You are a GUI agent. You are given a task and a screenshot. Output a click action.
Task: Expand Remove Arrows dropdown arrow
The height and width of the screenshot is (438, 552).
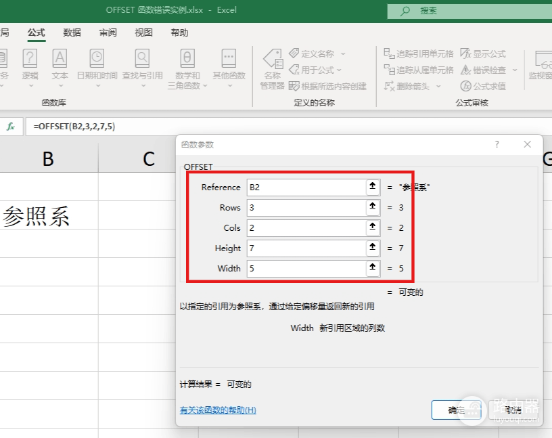click(438, 87)
